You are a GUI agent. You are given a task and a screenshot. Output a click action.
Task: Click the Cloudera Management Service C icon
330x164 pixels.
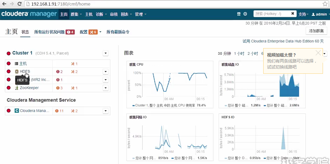(17, 111)
